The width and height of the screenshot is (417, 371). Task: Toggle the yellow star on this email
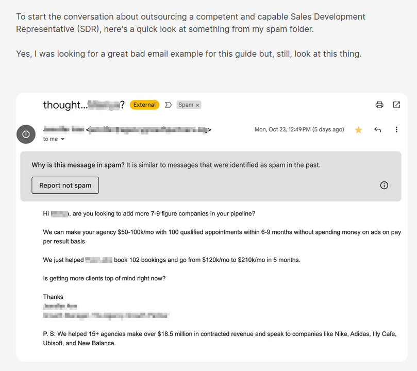[358, 130]
